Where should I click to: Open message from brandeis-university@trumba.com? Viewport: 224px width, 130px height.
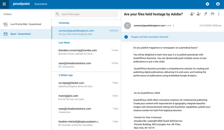(x=86, y=52)
